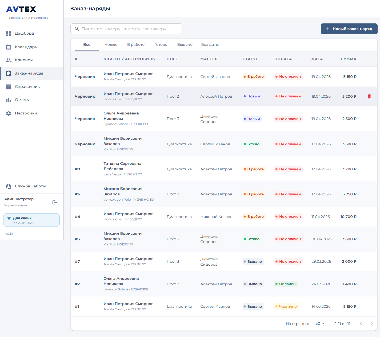
Task: Select the Без даты tab
Action: [210, 44]
